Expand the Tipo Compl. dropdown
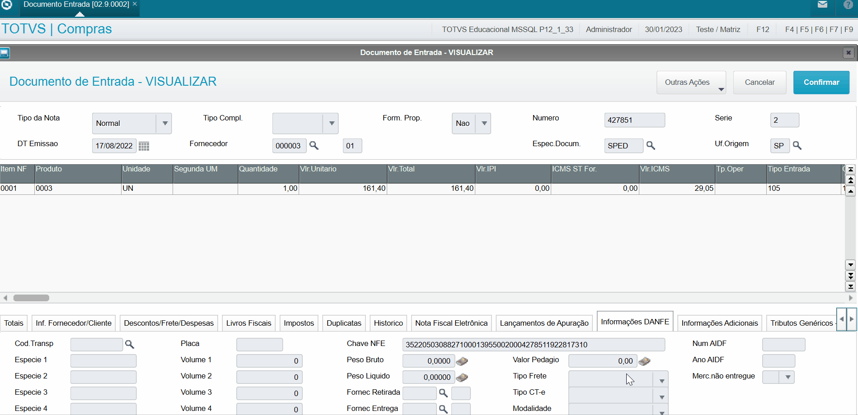The image size is (858, 415). point(331,123)
